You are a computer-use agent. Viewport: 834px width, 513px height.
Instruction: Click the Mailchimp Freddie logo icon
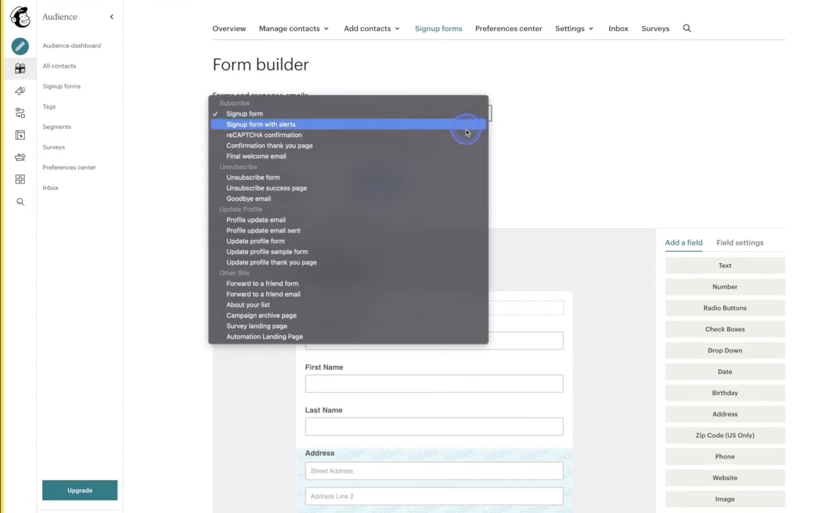click(x=20, y=17)
